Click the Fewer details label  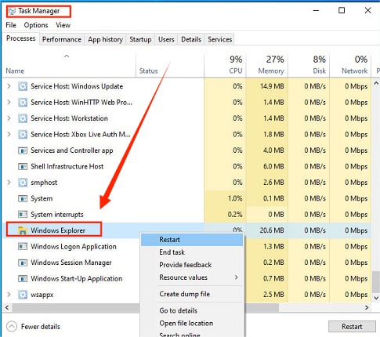[41, 327]
